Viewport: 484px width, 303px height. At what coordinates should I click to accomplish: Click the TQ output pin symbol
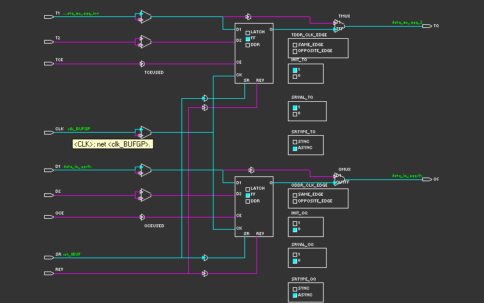tap(427, 26)
